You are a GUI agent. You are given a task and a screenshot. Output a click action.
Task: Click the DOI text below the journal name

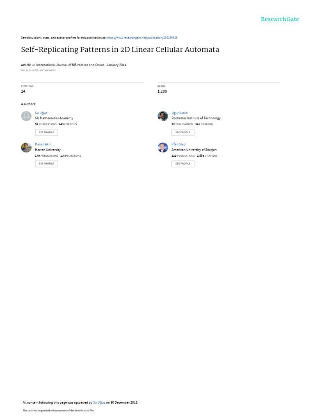38,71
